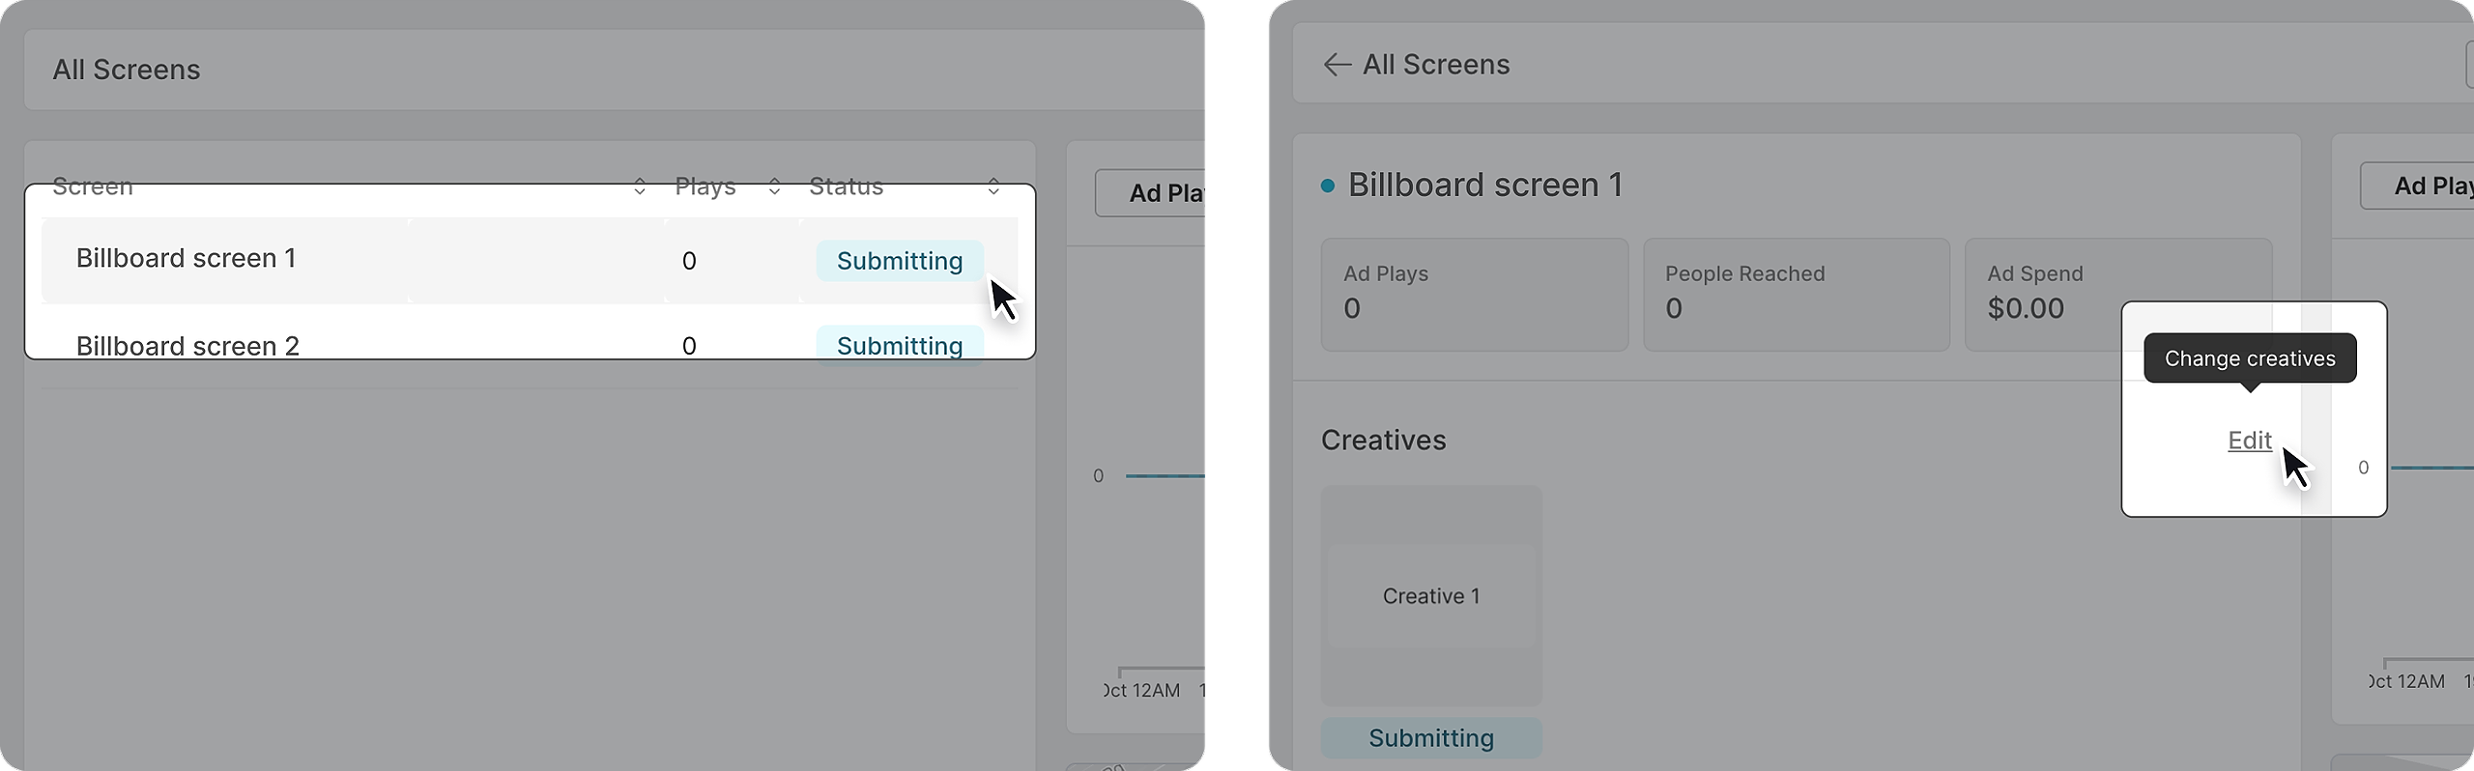Sort table by the Plays column arrows
The image size is (2474, 771).
774,186
